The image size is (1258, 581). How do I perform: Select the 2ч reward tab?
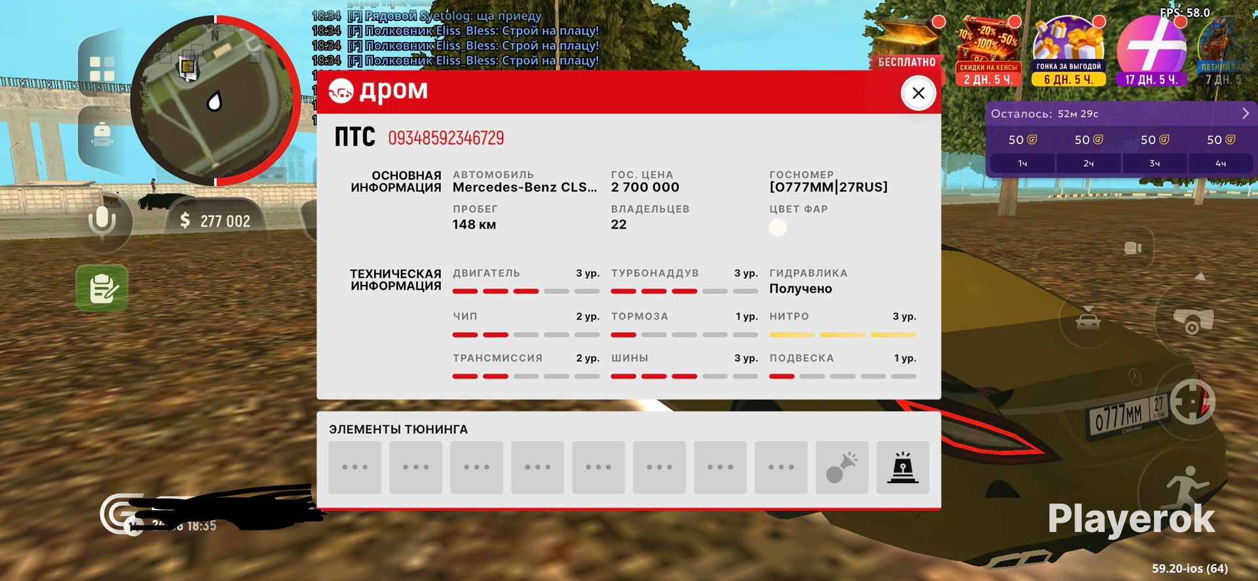pyautogui.click(x=1088, y=164)
